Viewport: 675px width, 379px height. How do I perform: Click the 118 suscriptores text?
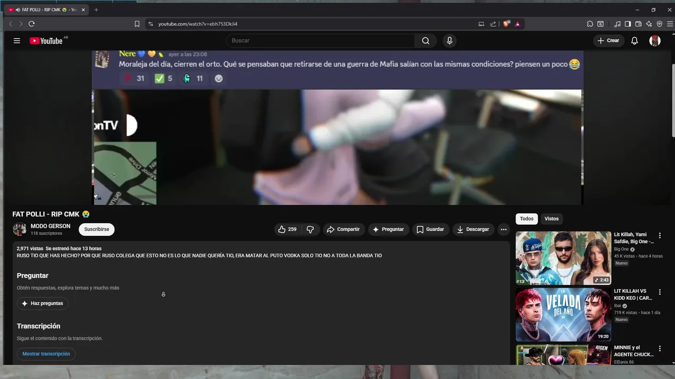point(46,233)
